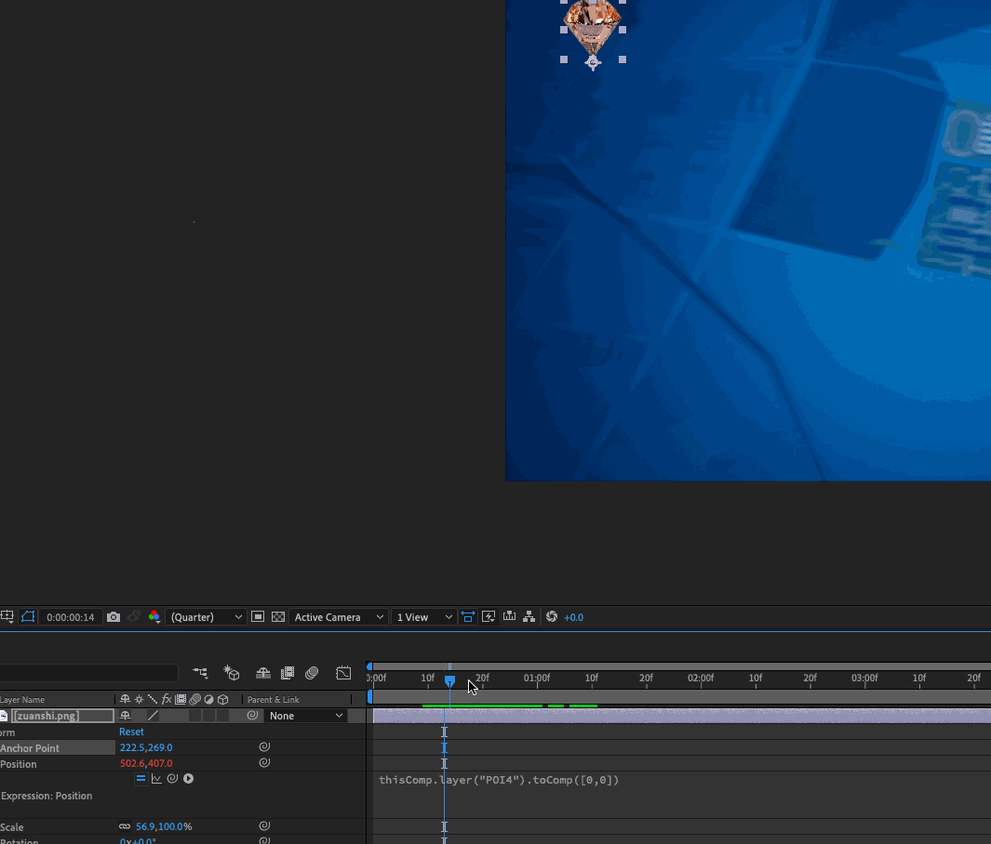Click the Reset Exposure icon in the viewer
Viewport: 991px width, 844px height.
[552, 617]
